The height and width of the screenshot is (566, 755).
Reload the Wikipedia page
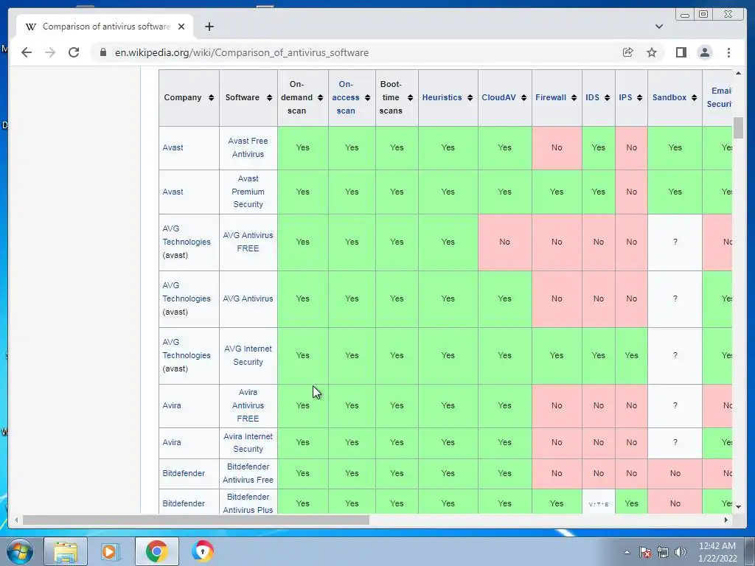coord(74,52)
